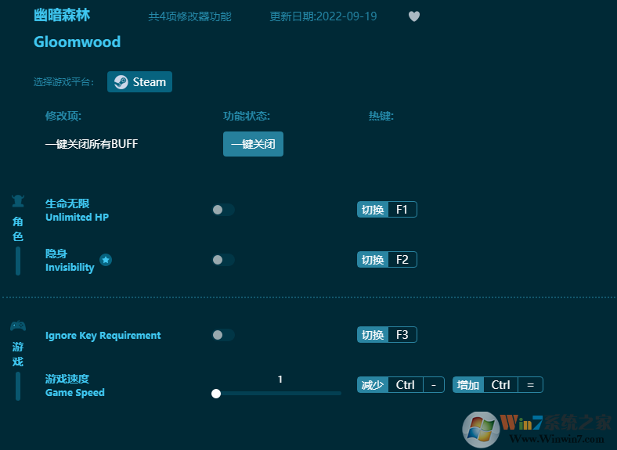Select the Steam platform button
The height and width of the screenshot is (450, 617).
pos(139,82)
